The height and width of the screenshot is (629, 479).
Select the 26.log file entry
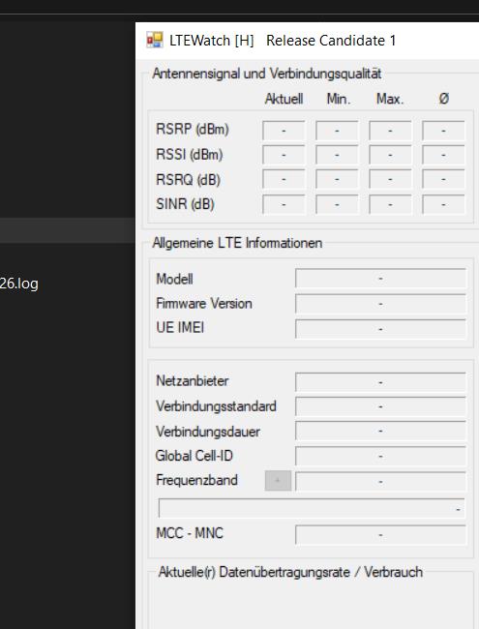point(19,284)
